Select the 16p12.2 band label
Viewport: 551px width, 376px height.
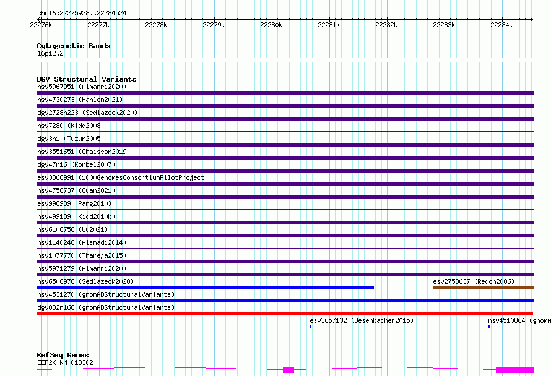50,53
